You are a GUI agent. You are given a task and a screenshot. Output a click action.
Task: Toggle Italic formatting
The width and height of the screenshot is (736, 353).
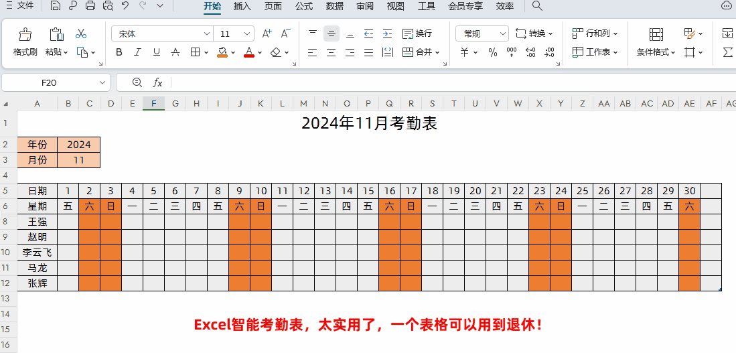[x=137, y=52]
